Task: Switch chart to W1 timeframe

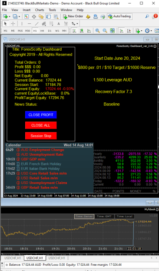Action: tap(57, 31)
